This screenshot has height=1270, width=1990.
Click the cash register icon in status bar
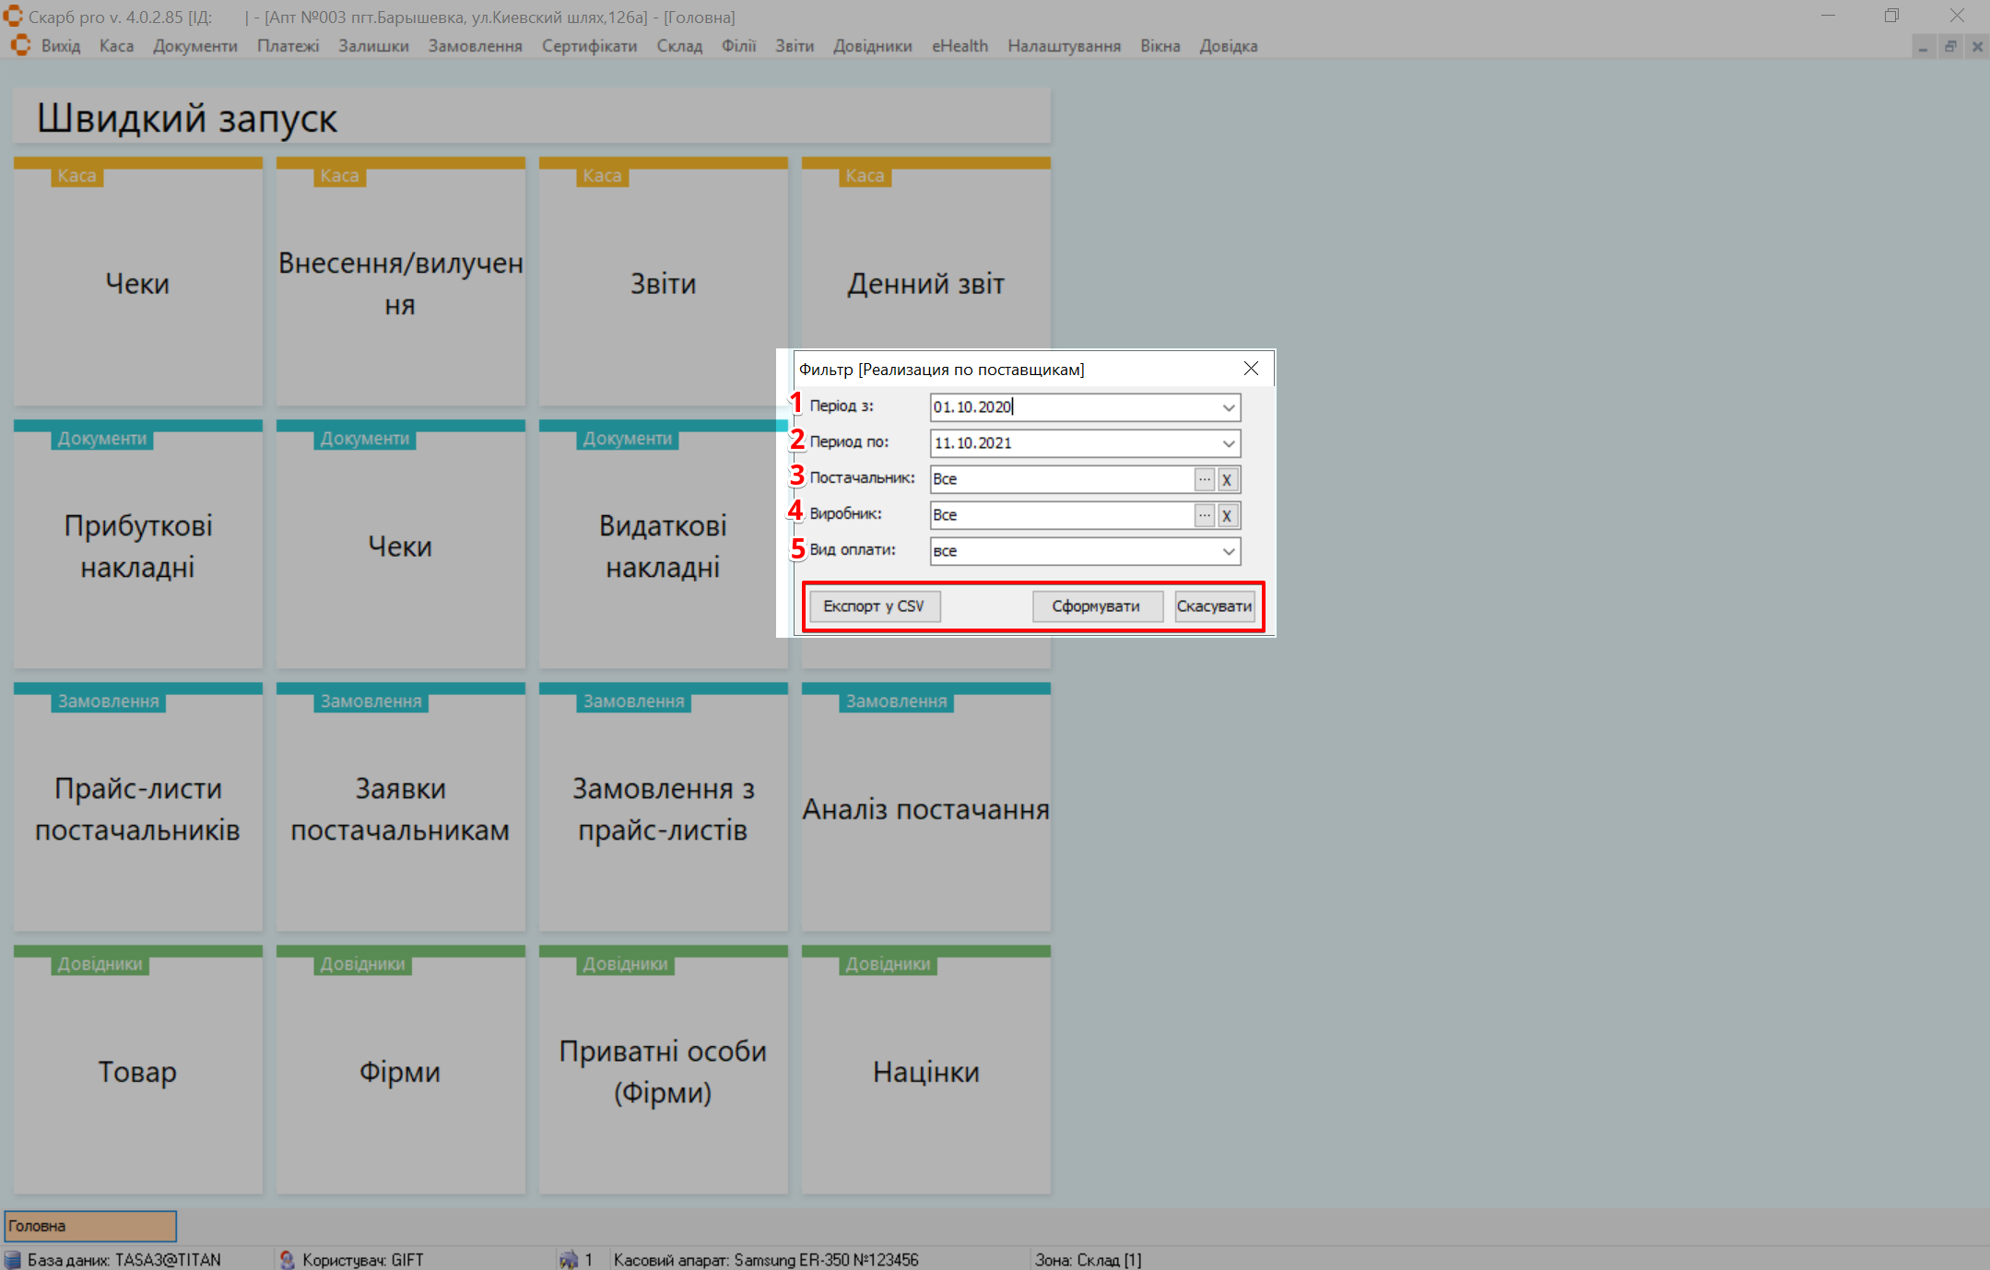[569, 1259]
